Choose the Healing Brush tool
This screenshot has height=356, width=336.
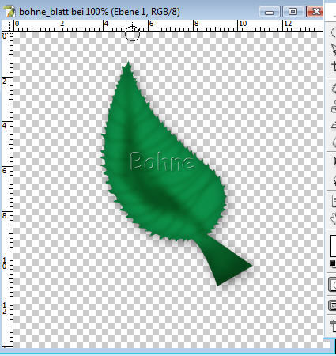pos(334,89)
